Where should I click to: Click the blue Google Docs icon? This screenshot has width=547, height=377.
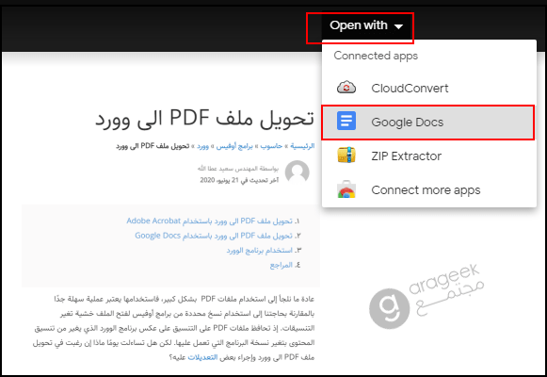click(x=346, y=121)
